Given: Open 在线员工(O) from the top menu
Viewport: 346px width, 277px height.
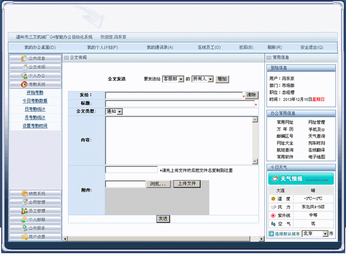Looking at the screenshot, I should [x=209, y=47].
